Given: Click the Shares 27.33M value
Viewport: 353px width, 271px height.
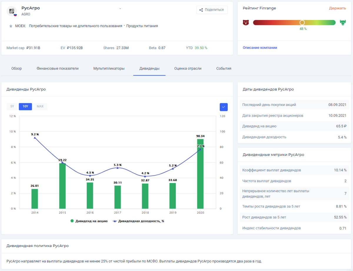Looking at the screenshot, I should [x=122, y=48].
